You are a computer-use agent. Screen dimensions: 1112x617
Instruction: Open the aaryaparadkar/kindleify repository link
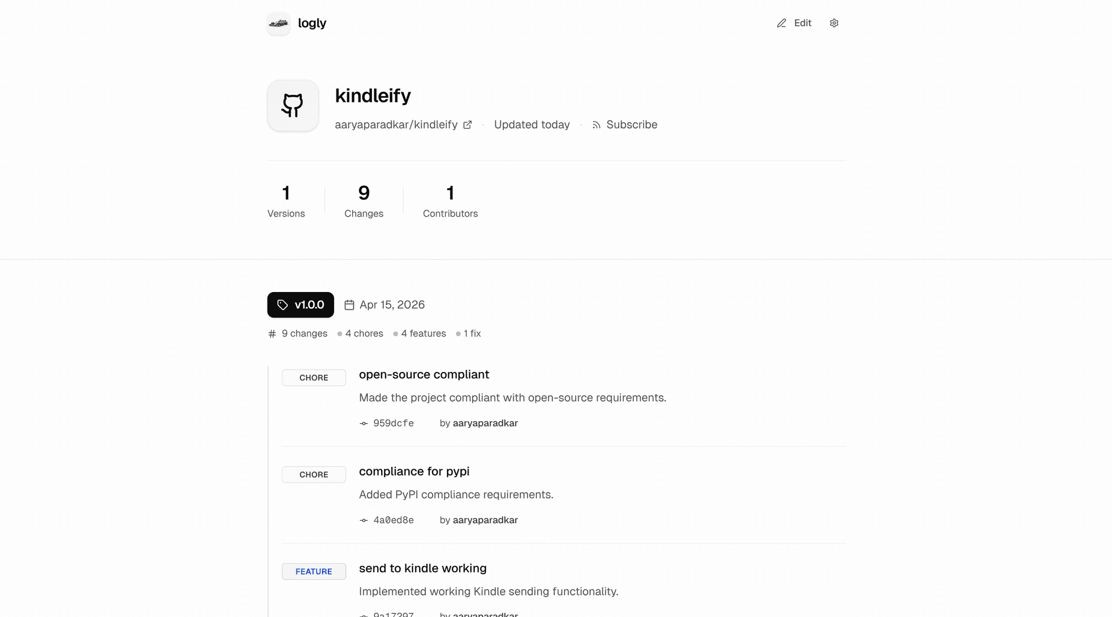(396, 125)
